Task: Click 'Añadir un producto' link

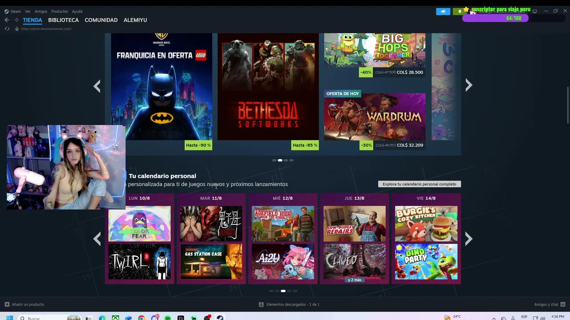Action: click(28, 304)
